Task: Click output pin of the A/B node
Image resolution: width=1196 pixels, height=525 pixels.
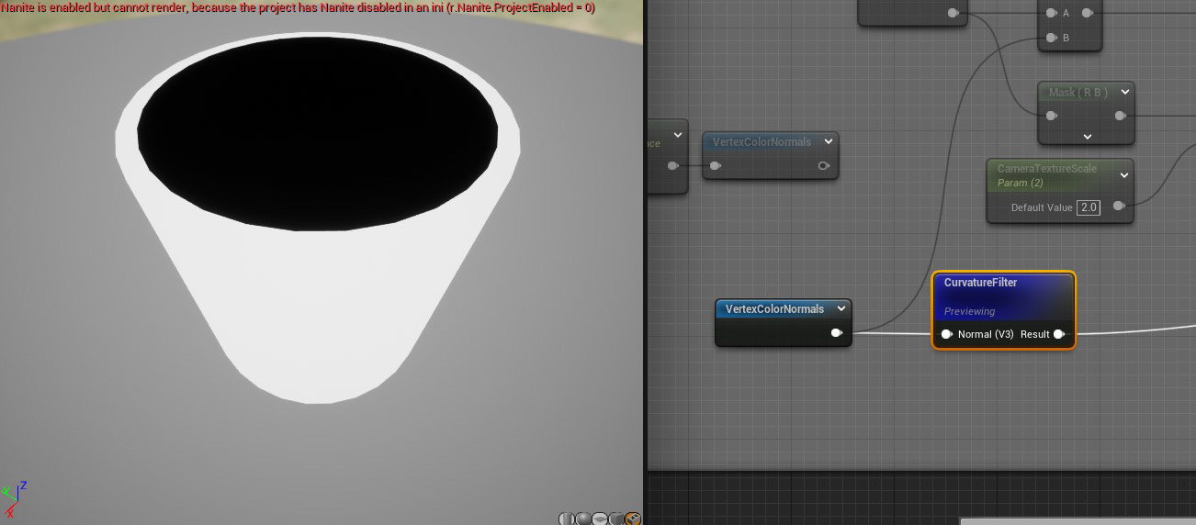Action: (x=1088, y=13)
